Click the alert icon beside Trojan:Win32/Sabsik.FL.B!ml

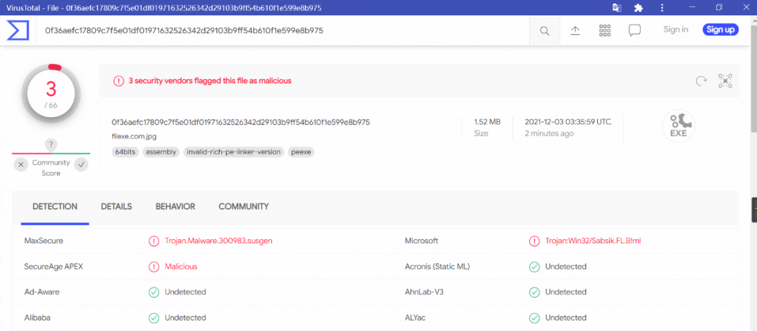click(x=534, y=241)
